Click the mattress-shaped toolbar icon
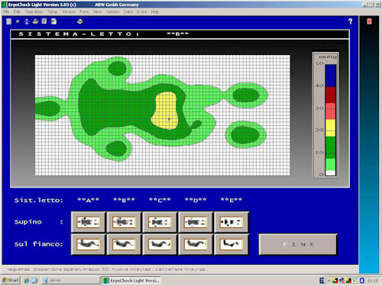Image resolution: width=382 pixels, height=286 pixels. pyautogui.click(x=80, y=21)
